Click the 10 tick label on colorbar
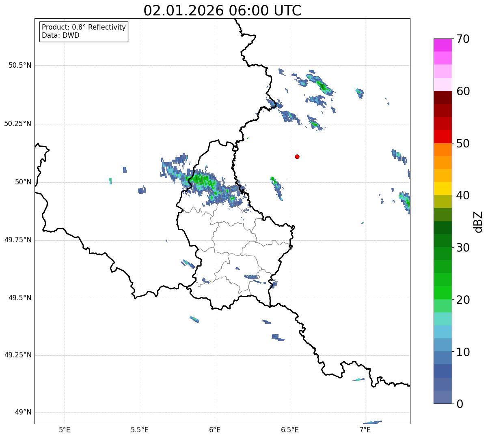This screenshot has width=488, height=438. click(463, 352)
